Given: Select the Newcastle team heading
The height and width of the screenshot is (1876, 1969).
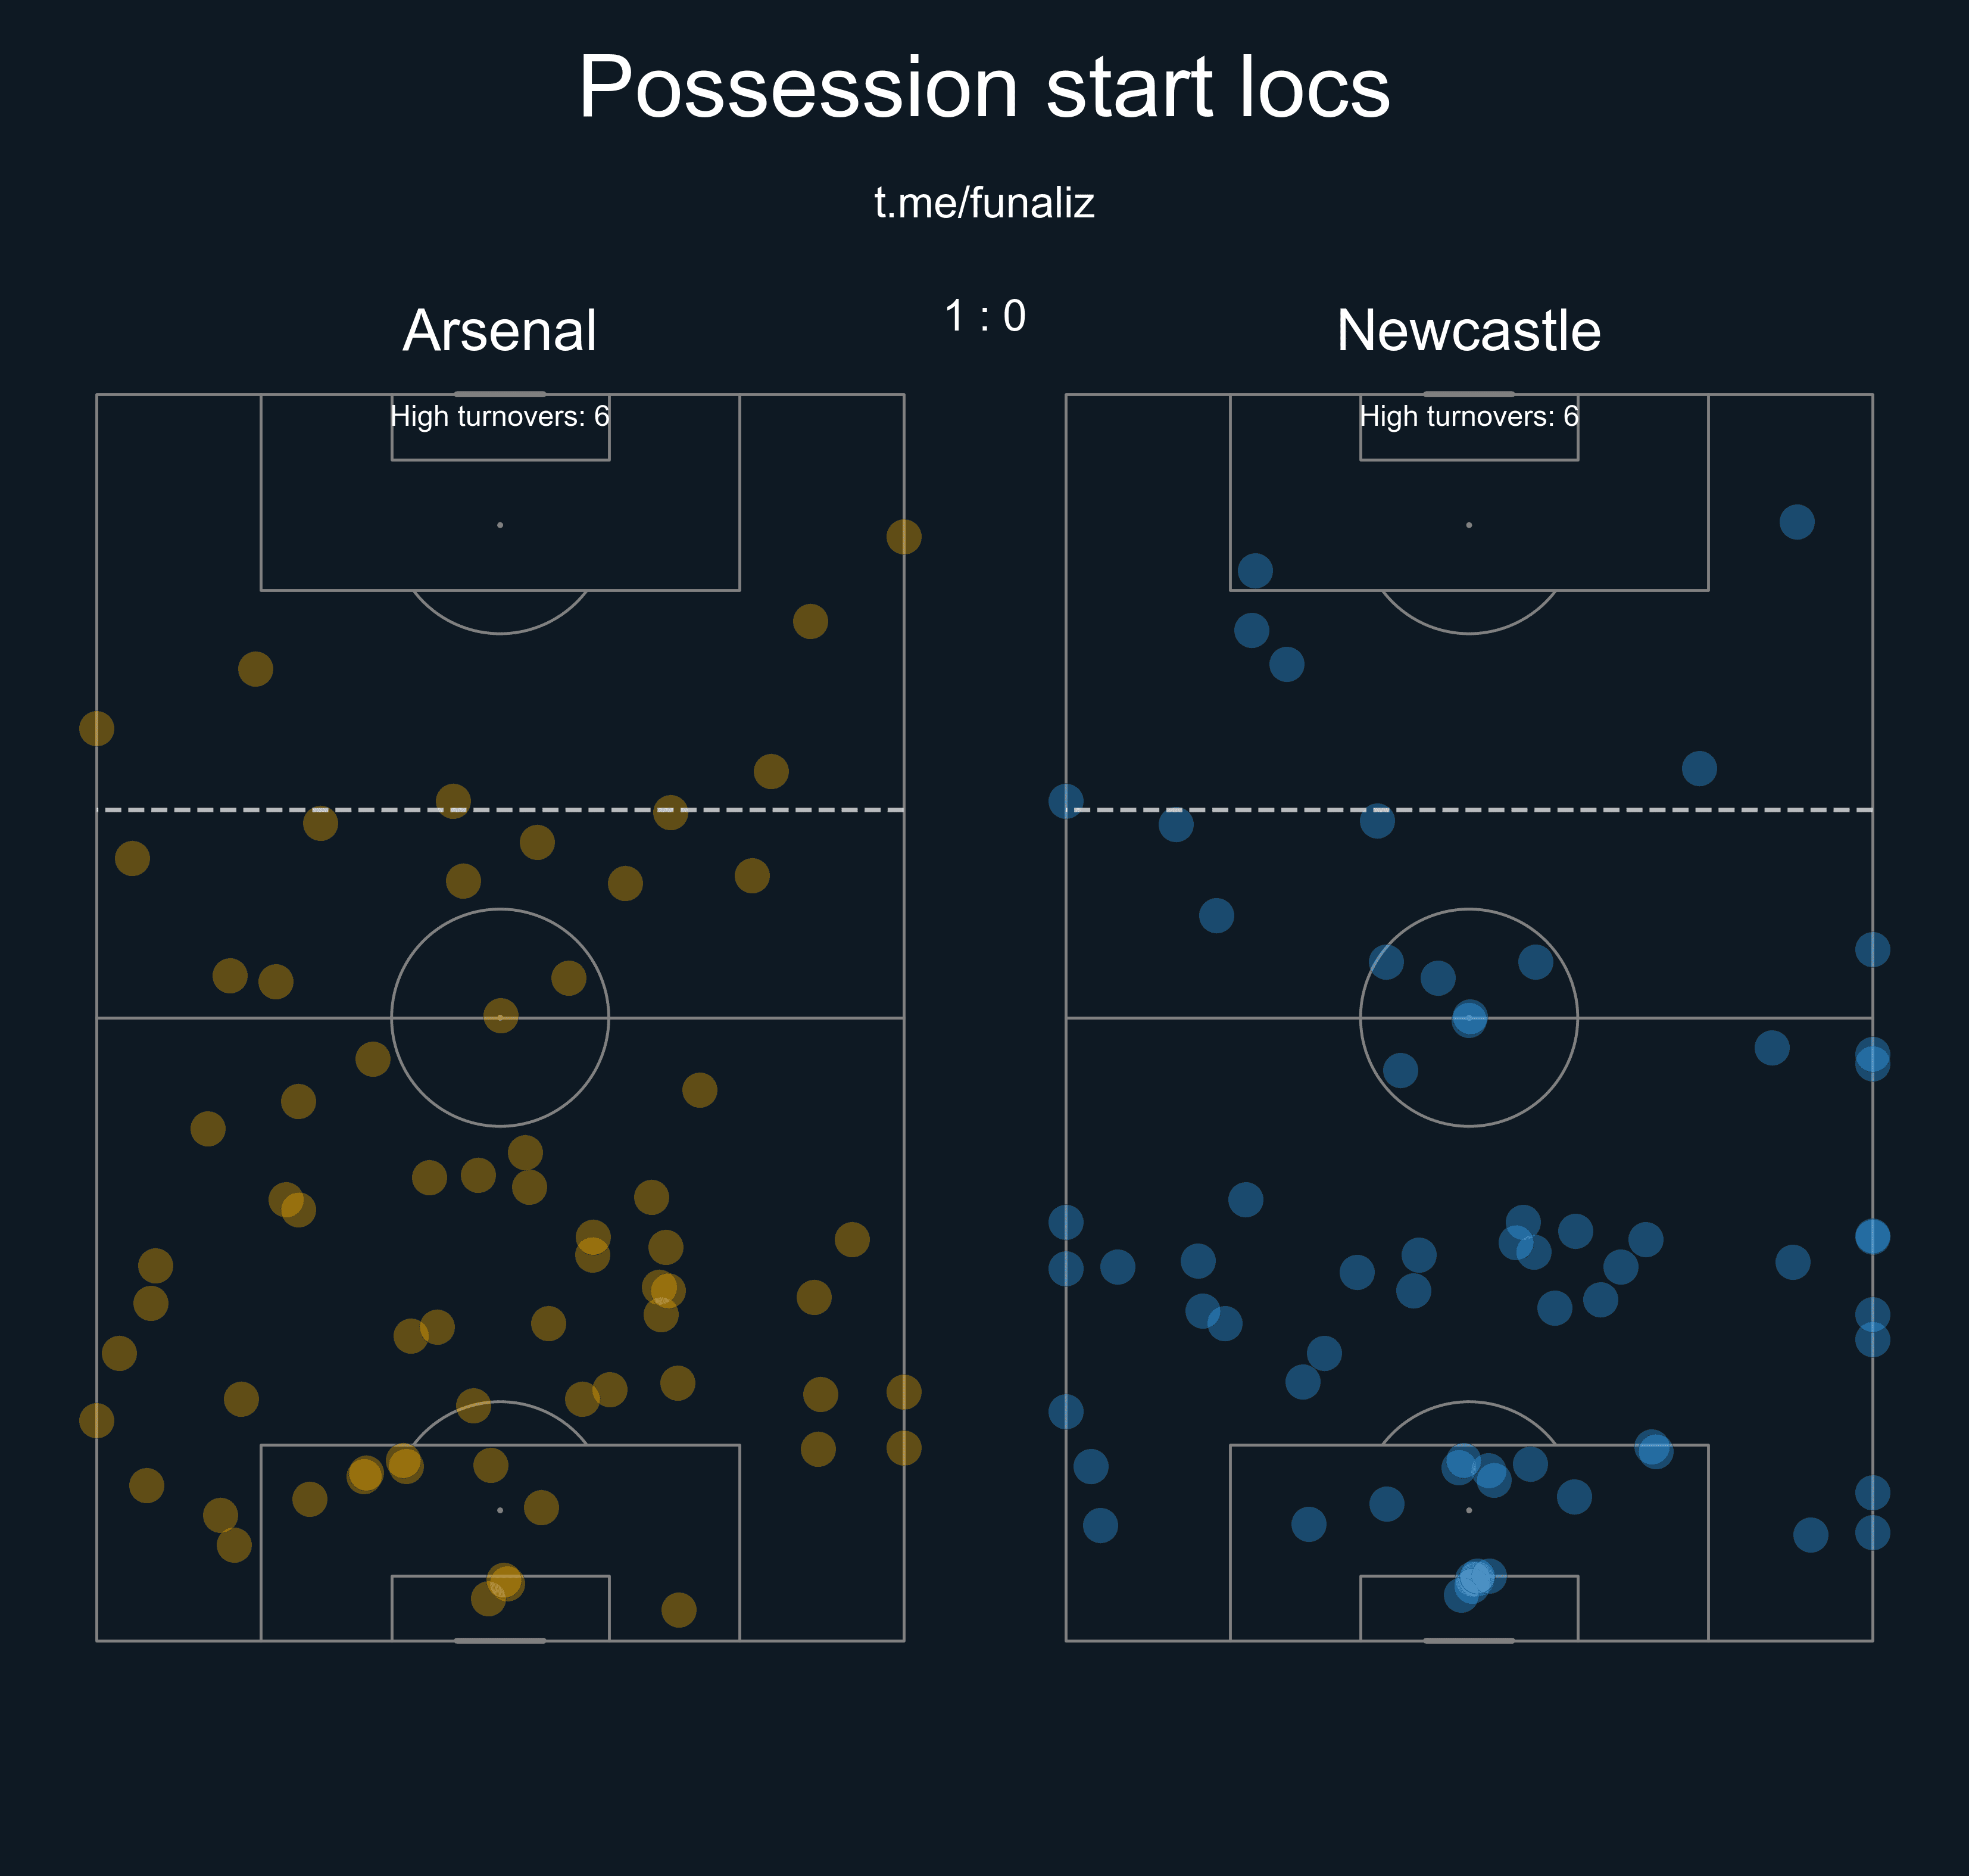Looking at the screenshot, I should [x=1468, y=331].
